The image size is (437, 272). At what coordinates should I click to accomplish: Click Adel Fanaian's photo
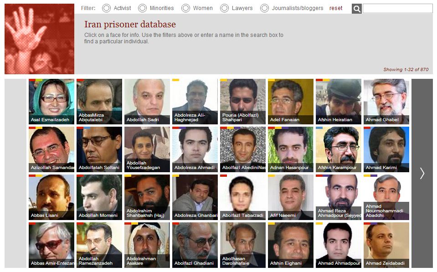[291, 102]
